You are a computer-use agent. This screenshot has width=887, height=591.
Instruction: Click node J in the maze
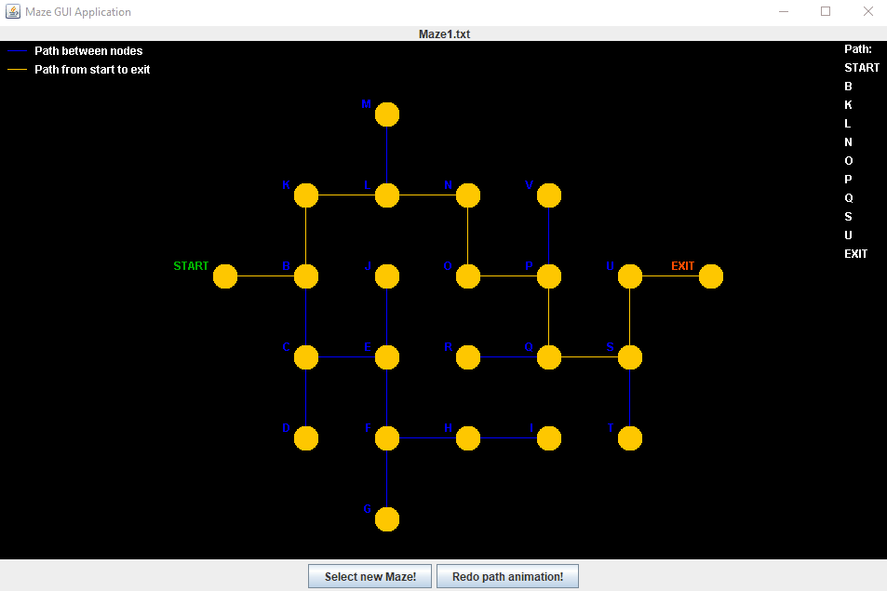coord(387,276)
